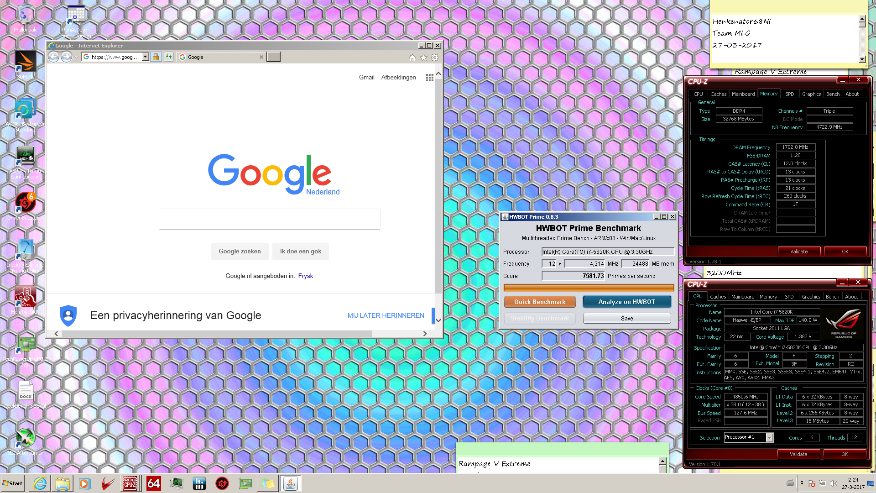Image resolution: width=876 pixels, height=493 pixels.
Task: Open Gmail link on Google page
Action: 366,78
